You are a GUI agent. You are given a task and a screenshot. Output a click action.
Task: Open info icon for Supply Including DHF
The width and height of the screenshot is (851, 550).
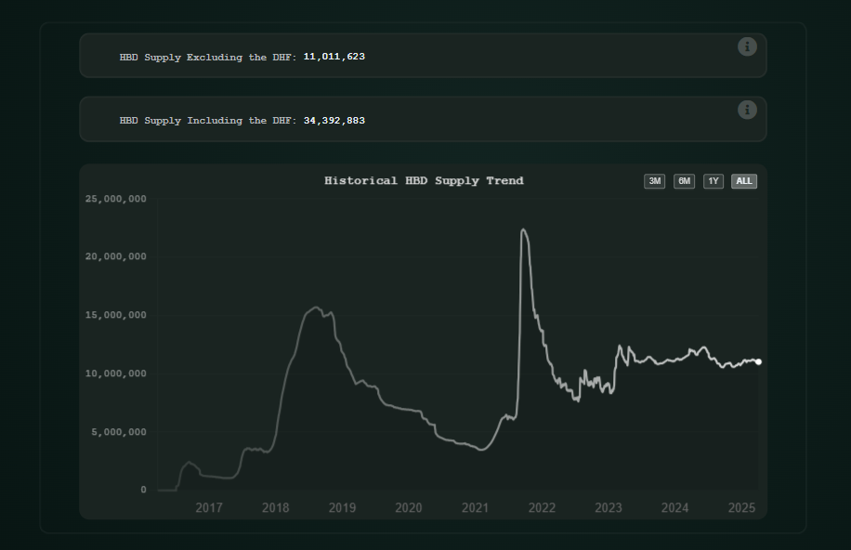click(747, 111)
